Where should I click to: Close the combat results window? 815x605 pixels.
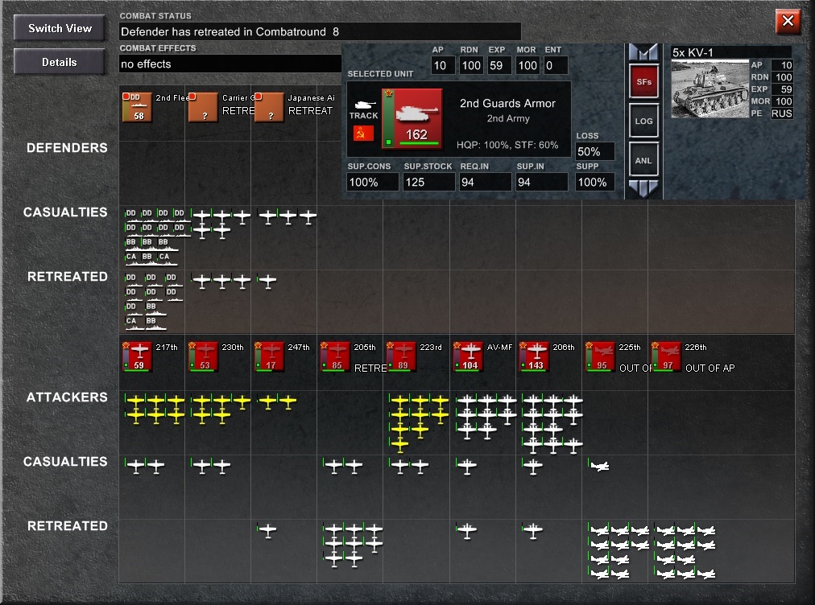(788, 22)
